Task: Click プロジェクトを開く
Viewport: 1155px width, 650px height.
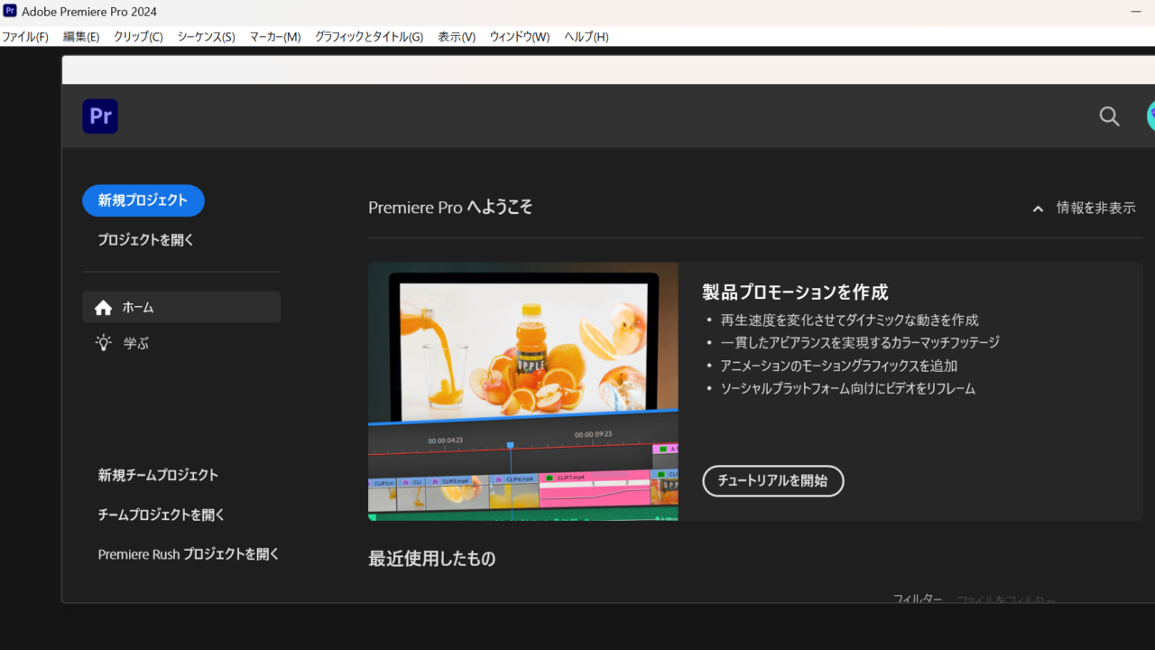Action: (146, 240)
